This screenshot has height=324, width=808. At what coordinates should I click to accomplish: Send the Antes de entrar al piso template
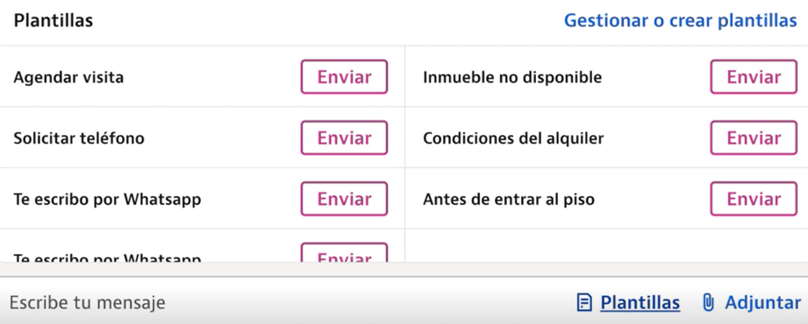point(754,199)
